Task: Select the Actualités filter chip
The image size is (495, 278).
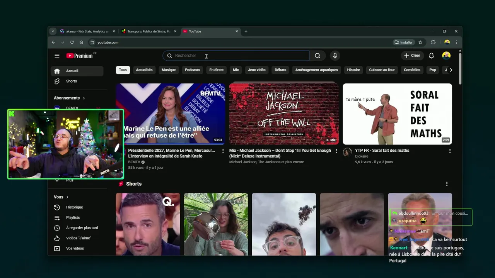Action: (x=144, y=70)
